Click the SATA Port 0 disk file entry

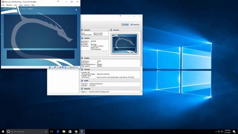(x=115, y=77)
